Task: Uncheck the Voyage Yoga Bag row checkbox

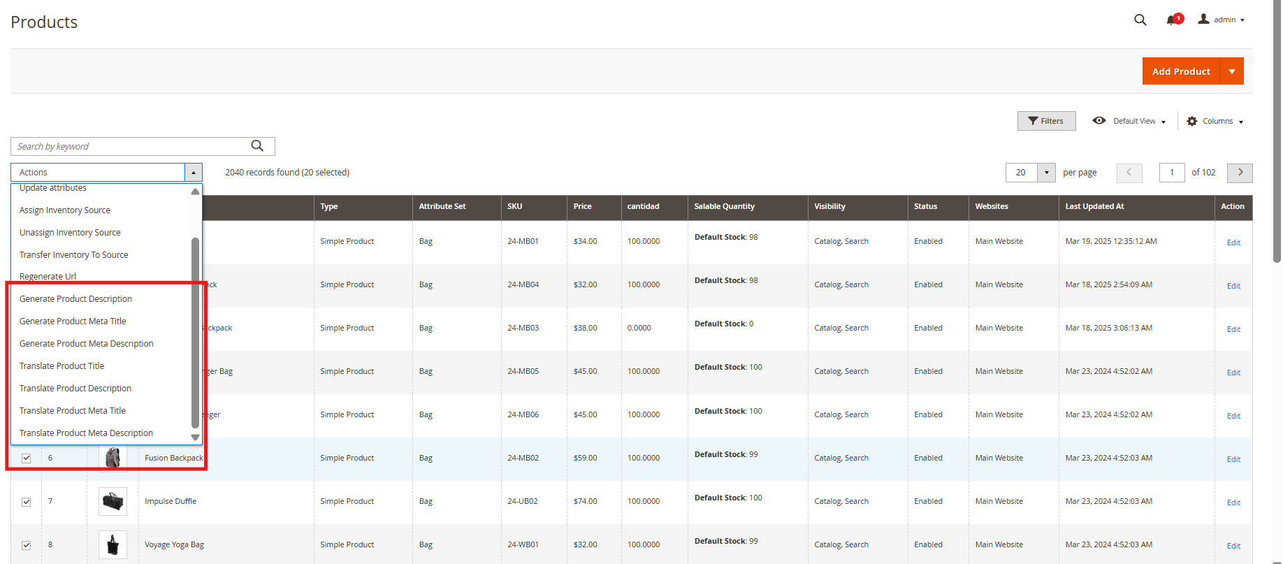Action: 26,544
